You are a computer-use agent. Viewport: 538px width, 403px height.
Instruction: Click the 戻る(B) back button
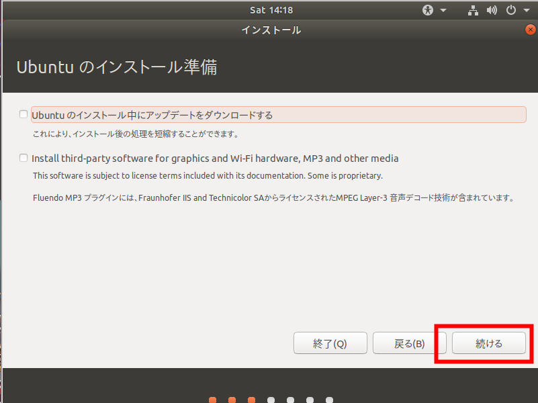coord(409,343)
